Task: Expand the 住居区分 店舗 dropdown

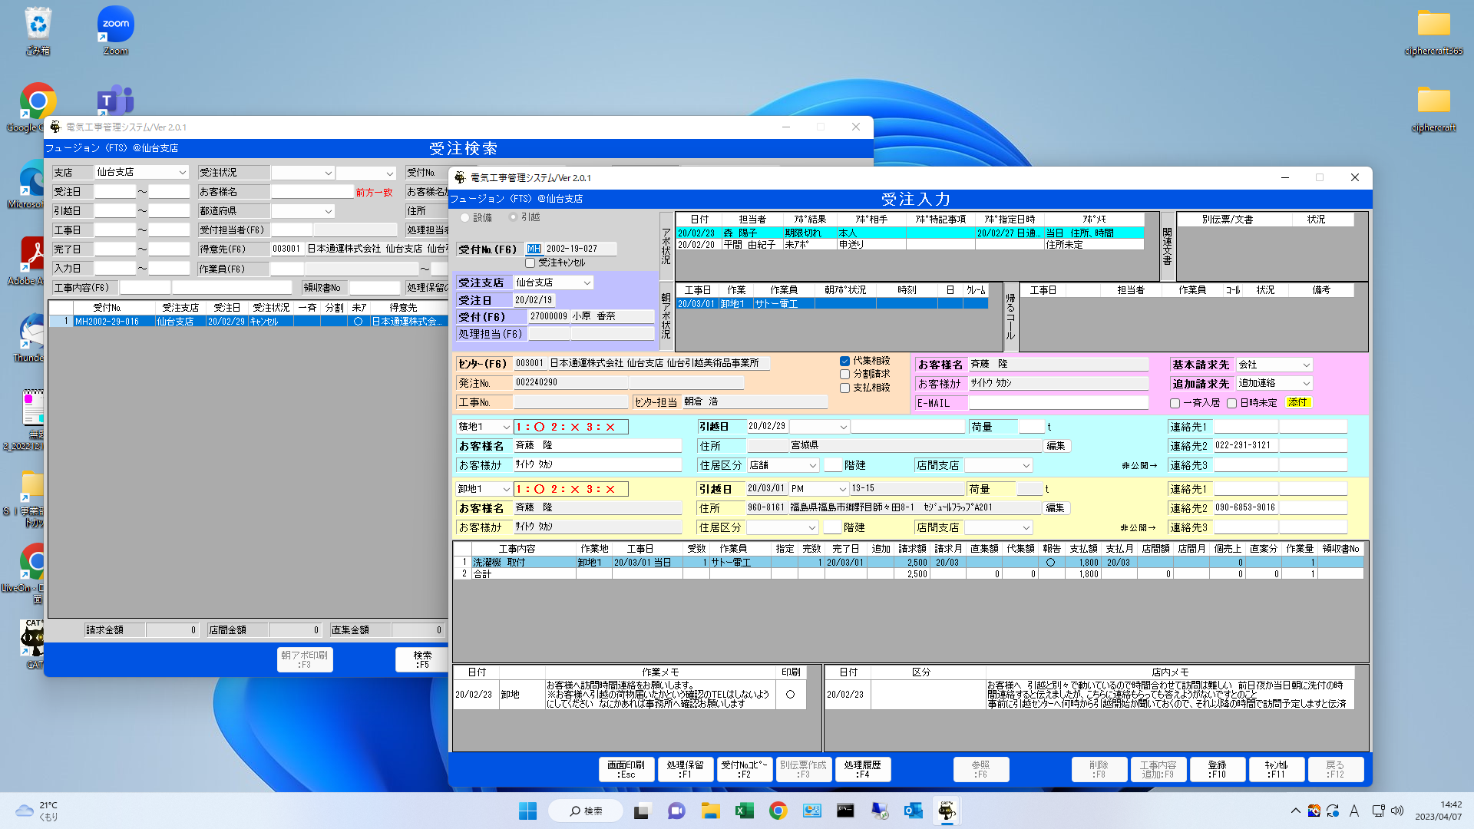Action: 812,466
